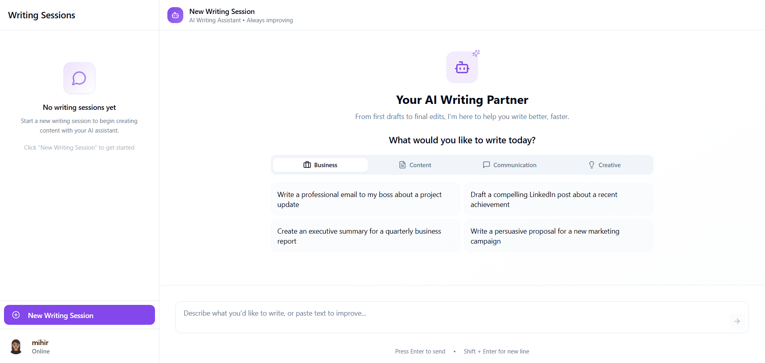The height and width of the screenshot is (363, 765).
Task: Choose the professional email to boss prompt
Action: coord(365,199)
